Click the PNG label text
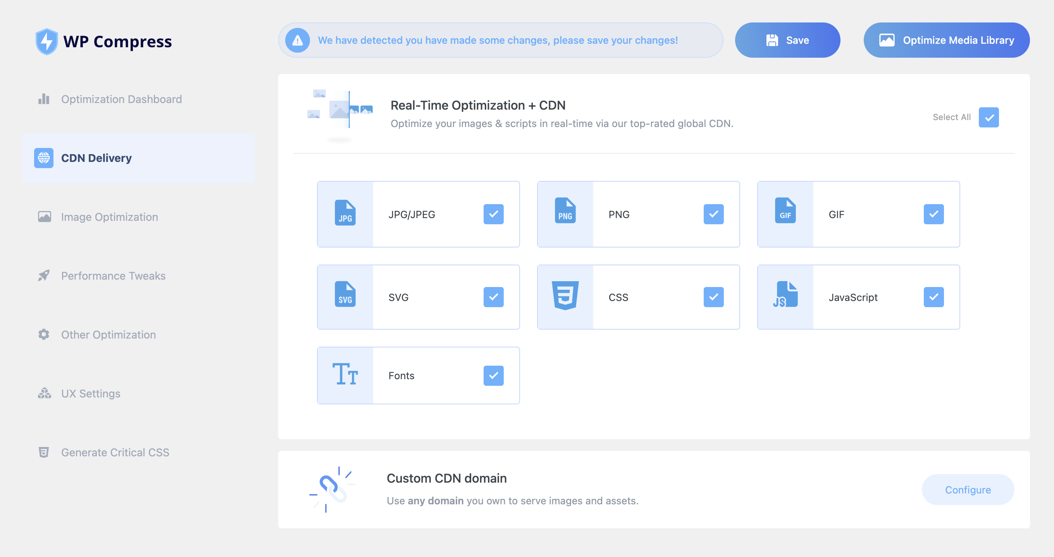 coord(619,214)
